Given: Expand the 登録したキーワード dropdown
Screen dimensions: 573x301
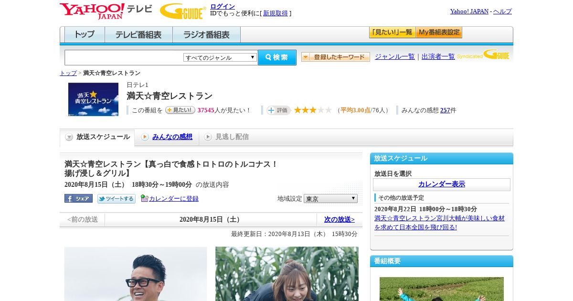Looking at the screenshot, I should pyautogui.click(x=336, y=57).
